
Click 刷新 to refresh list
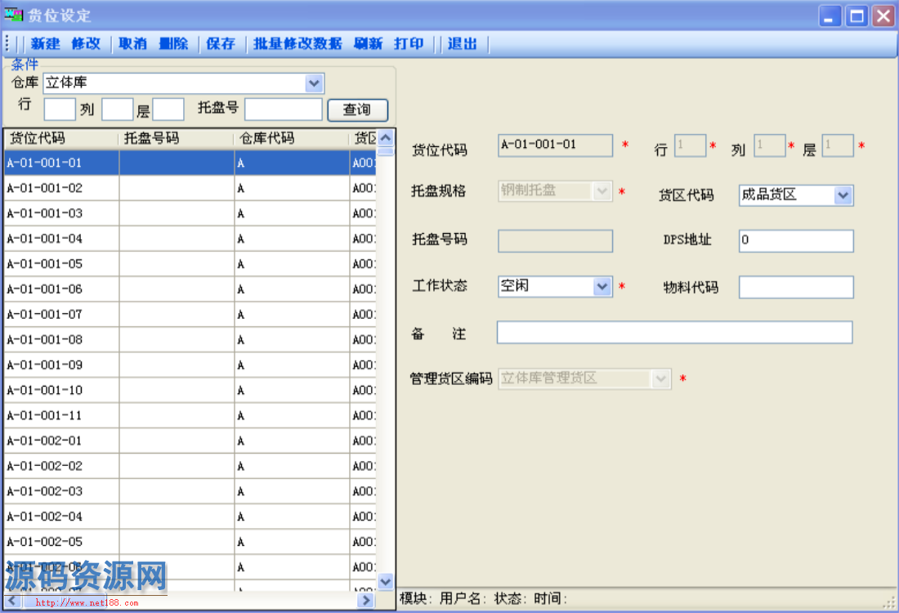(368, 44)
